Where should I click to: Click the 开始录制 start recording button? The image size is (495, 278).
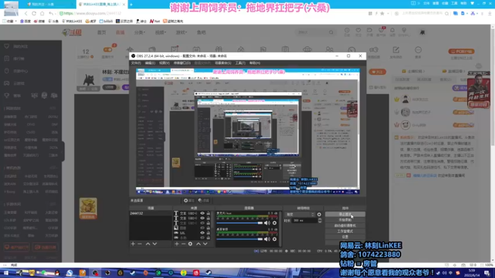[x=345, y=220]
